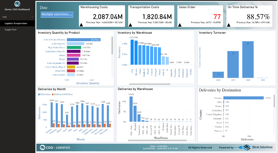
Task: Open Logistics Transportation page
Action: coord(17,24)
